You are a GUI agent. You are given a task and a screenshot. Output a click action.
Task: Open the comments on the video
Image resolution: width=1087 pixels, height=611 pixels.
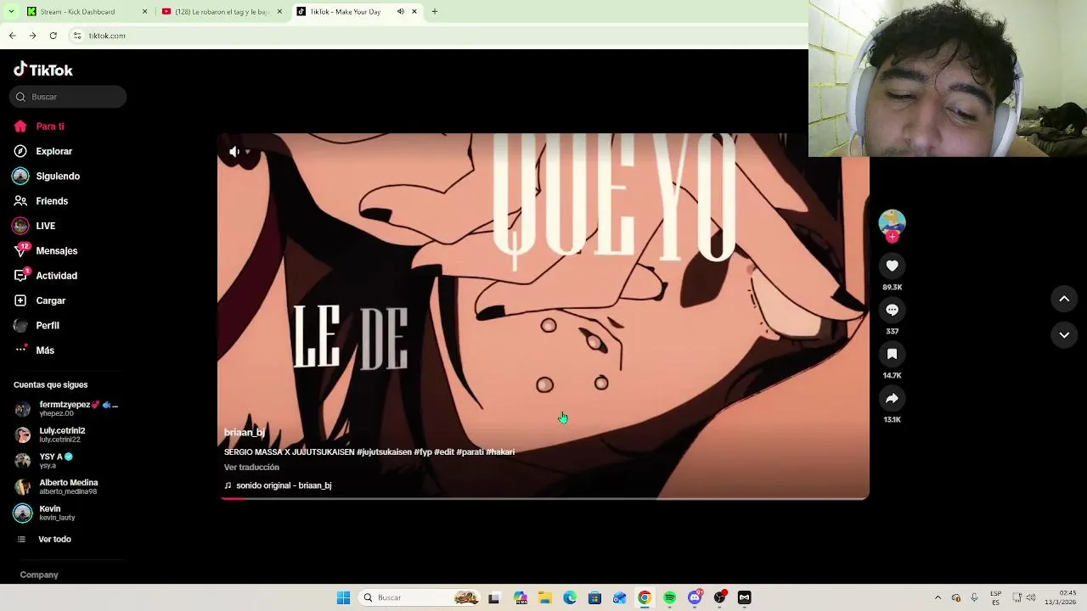892,310
